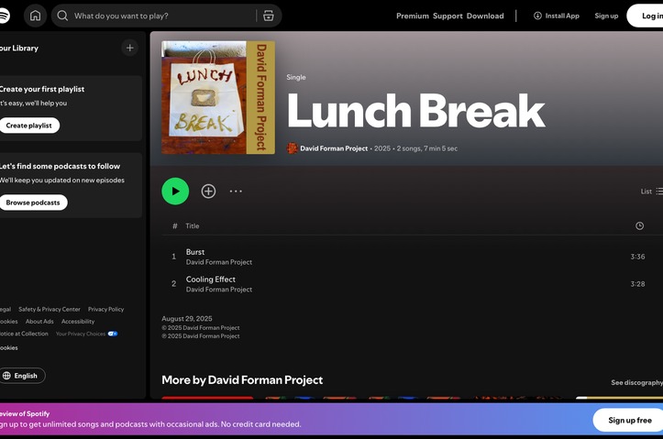The width and height of the screenshot is (663, 439).
Task: Toggle the Your Privacy Choices icon
Action: [113, 334]
